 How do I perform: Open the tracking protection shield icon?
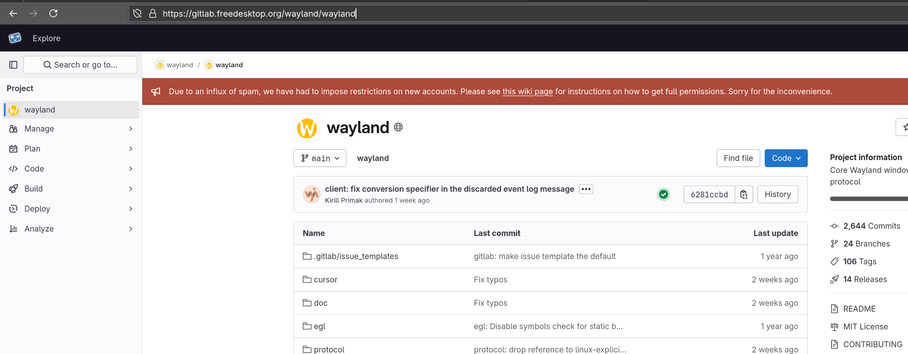[x=137, y=13]
